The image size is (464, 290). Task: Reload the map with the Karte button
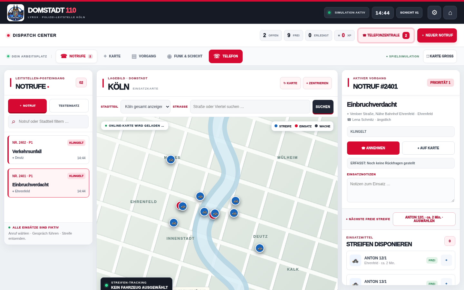(290, 83)
